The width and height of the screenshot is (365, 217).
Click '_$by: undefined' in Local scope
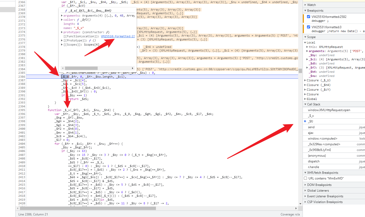pos(321,55)
